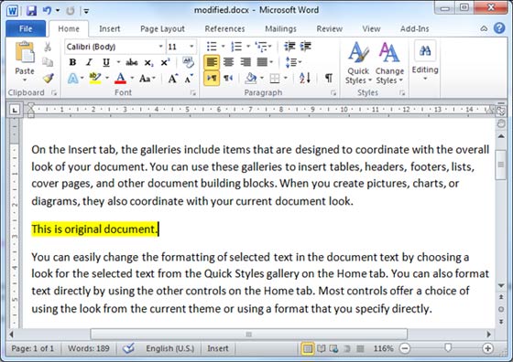Click the Quick Styles icon
513x362 pixels.
[358, 53]
